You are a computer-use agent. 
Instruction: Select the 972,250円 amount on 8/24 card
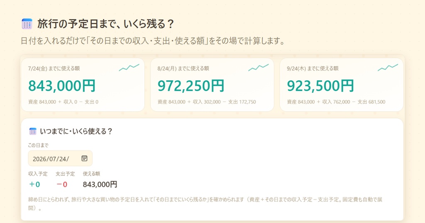(x=191, y=85)
